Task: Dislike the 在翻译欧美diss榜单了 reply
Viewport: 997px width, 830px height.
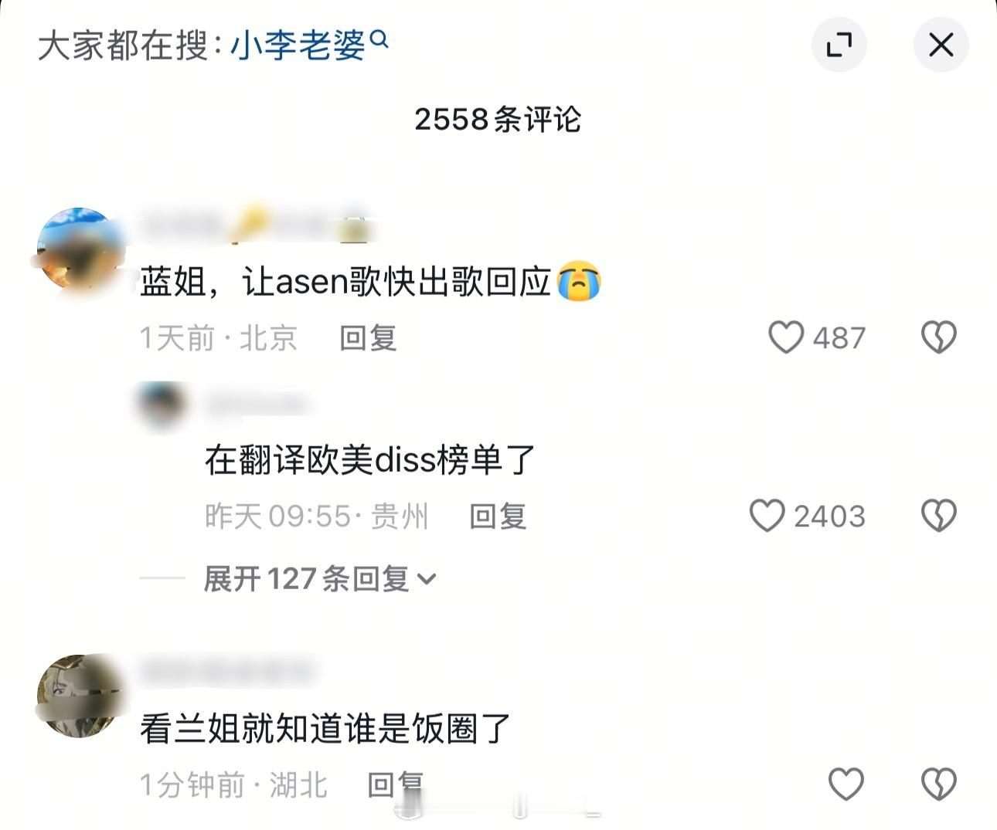Action: 939,516
